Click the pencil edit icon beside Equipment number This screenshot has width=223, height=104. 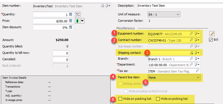pyautogui.click(x=212, y=33)
